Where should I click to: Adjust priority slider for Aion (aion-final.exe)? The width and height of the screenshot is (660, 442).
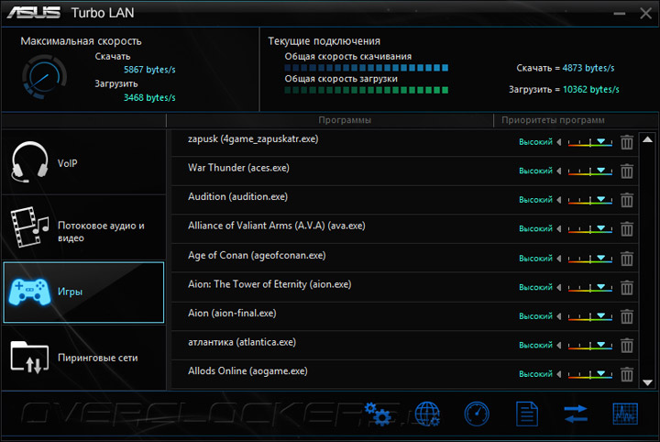[x=590, y=316]
